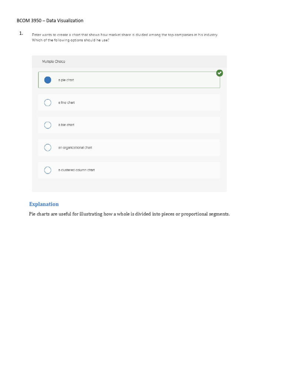Screen dimensions: 284x379
Task: Pick the "an organizational chart" radio button
Action: [x=48, y=148]
